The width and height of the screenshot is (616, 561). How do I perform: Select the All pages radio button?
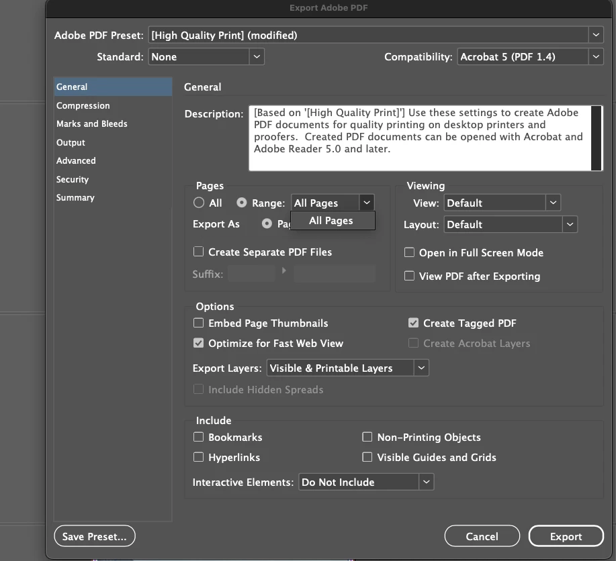[199, 203]
